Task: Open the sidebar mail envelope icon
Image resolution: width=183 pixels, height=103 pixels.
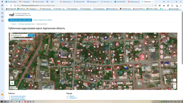Action: click(2, 95)
